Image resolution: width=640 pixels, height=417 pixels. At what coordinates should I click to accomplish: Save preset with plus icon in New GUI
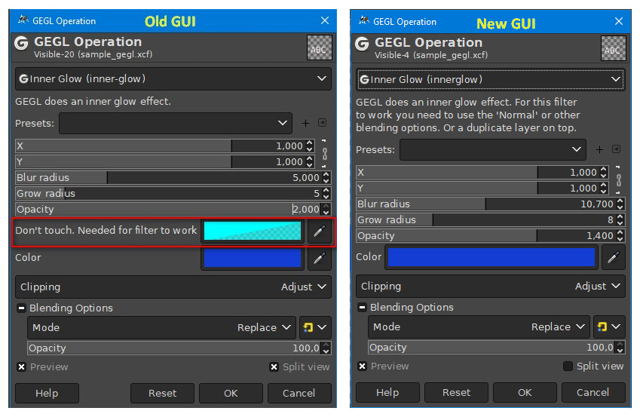click(599, 149)
